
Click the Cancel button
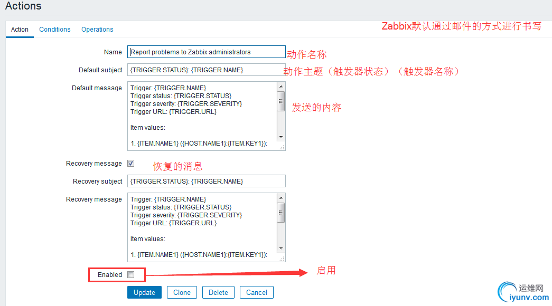[257, 292]
